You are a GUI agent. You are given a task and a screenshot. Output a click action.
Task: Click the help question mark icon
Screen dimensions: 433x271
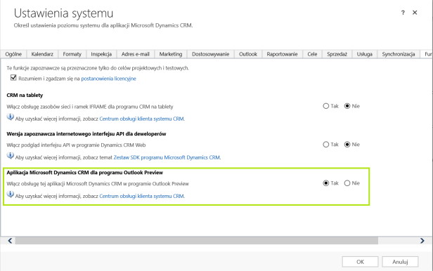point(403,13)
